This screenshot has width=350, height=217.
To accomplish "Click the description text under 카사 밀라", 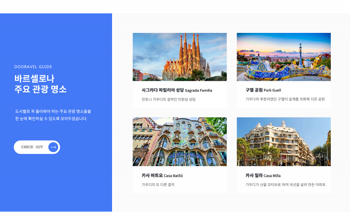I will click(285, 185).
